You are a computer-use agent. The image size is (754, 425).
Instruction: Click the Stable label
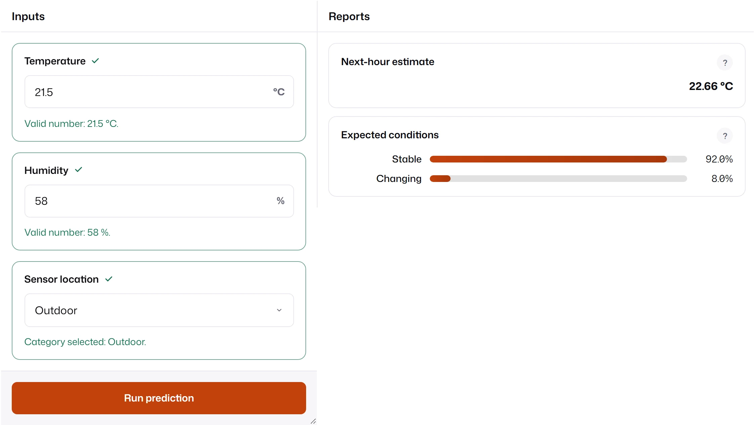point(407,159)
